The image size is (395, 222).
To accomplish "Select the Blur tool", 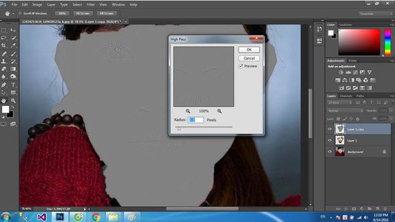I will 4,76.
